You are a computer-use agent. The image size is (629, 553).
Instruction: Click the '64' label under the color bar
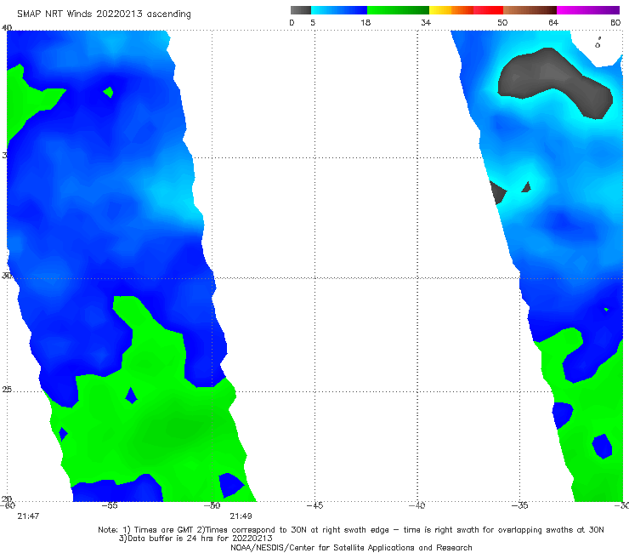pyautogui.click(x=553, y=22)
